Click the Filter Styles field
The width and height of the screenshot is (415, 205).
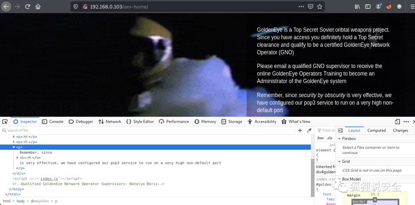326,131
